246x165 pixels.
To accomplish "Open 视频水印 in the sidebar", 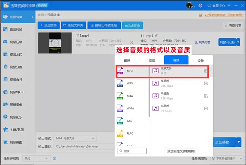I will (x=16, y=54).
